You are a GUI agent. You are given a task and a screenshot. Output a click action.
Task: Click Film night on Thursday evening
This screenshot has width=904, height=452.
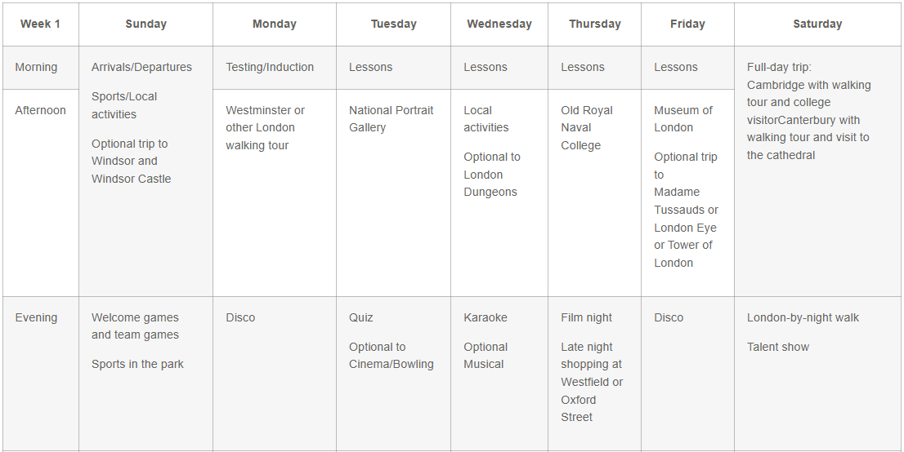point(586,317)
